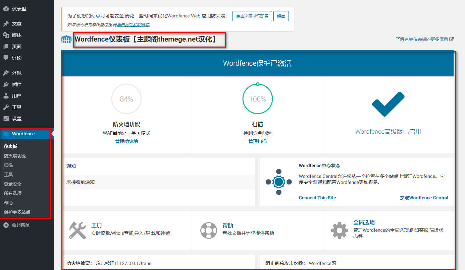The image size is (465, 270).
Task: Click the Connect This Site link
Action: (317, 198)
